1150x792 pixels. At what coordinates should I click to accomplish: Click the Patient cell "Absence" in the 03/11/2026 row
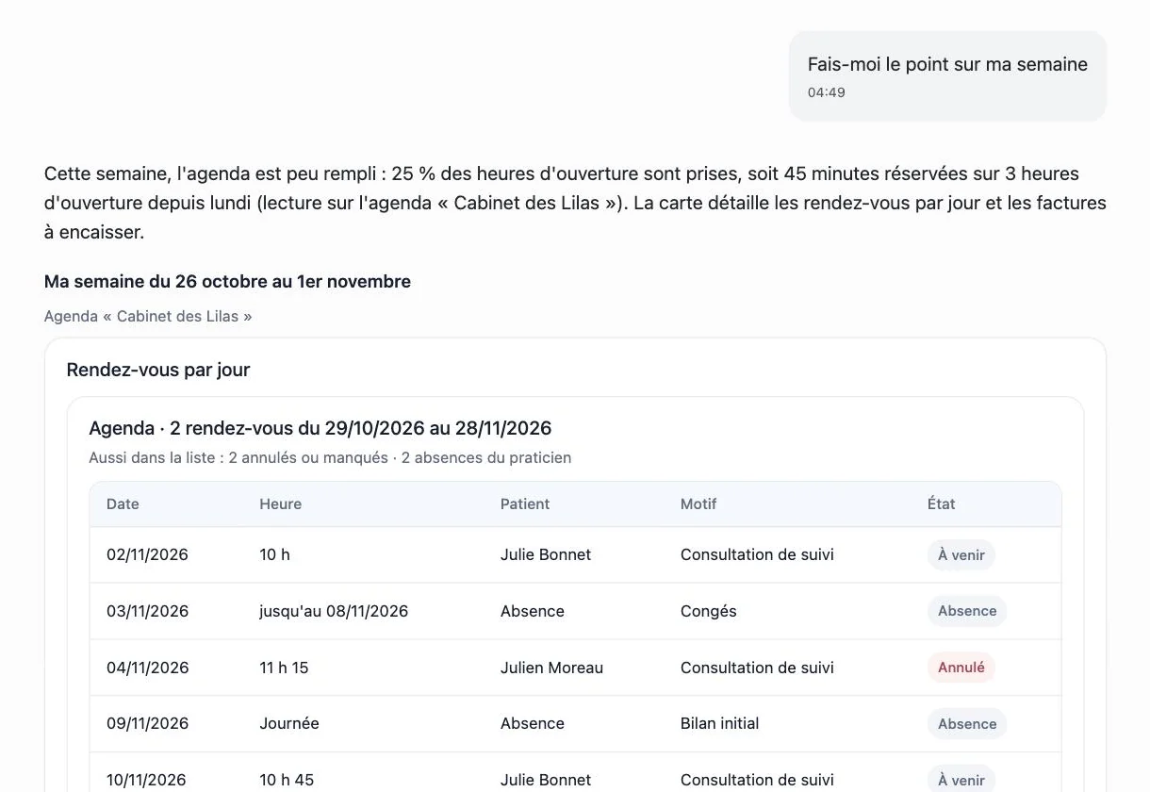pos(533,611)
